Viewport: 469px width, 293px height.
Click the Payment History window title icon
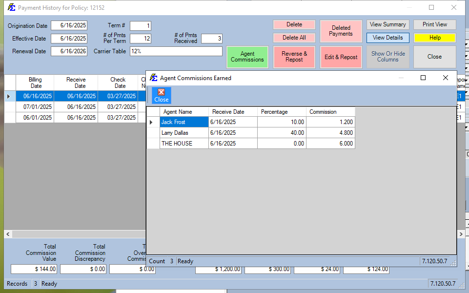pyautogui.click(x=11, y=8)
